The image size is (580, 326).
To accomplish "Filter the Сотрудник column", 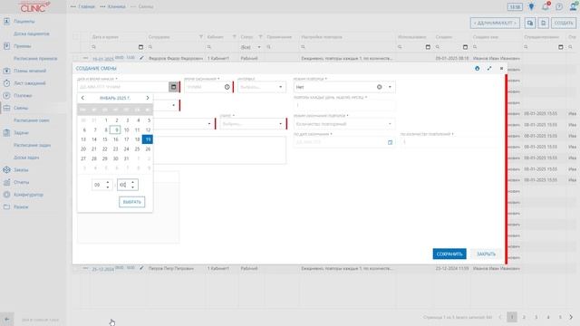I will coord(201,37).
